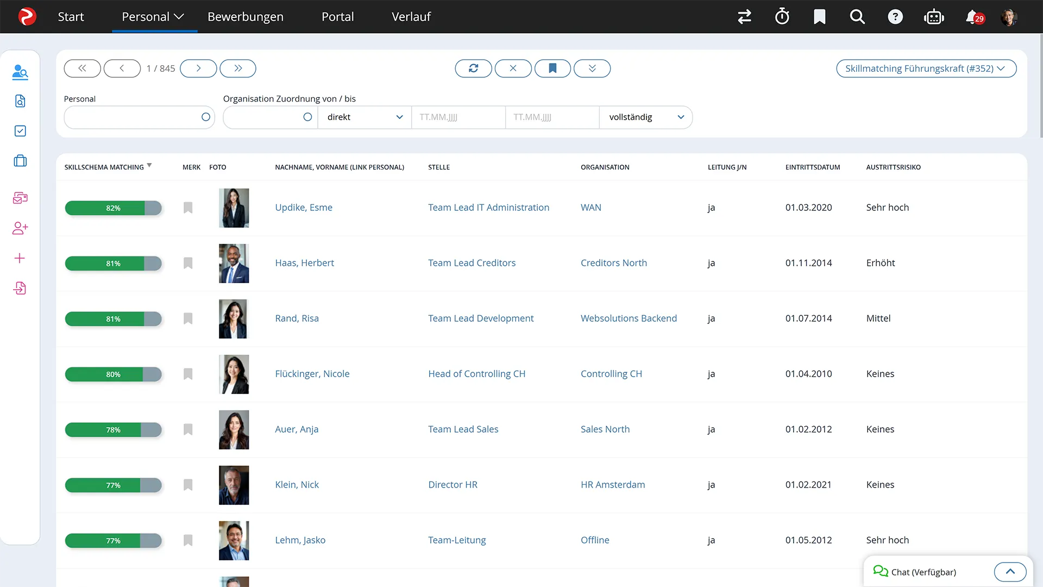
Task: Open global search with magnifier icon
Action: click(857, 16)
